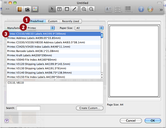This screenshot has height=128, width=166.
Task: Click the C3110, V8110 description text
Action: (x=16, y=83)
